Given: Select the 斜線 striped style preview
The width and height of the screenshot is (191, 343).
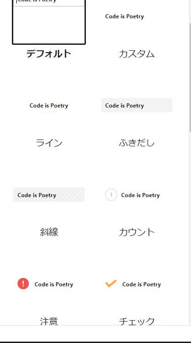Looking at the screenshot, I should coord(49,195).
